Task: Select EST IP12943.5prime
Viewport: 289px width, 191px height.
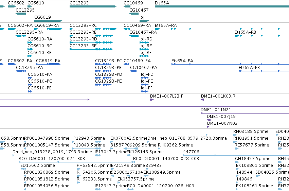Action: click(x=89, y=138)
